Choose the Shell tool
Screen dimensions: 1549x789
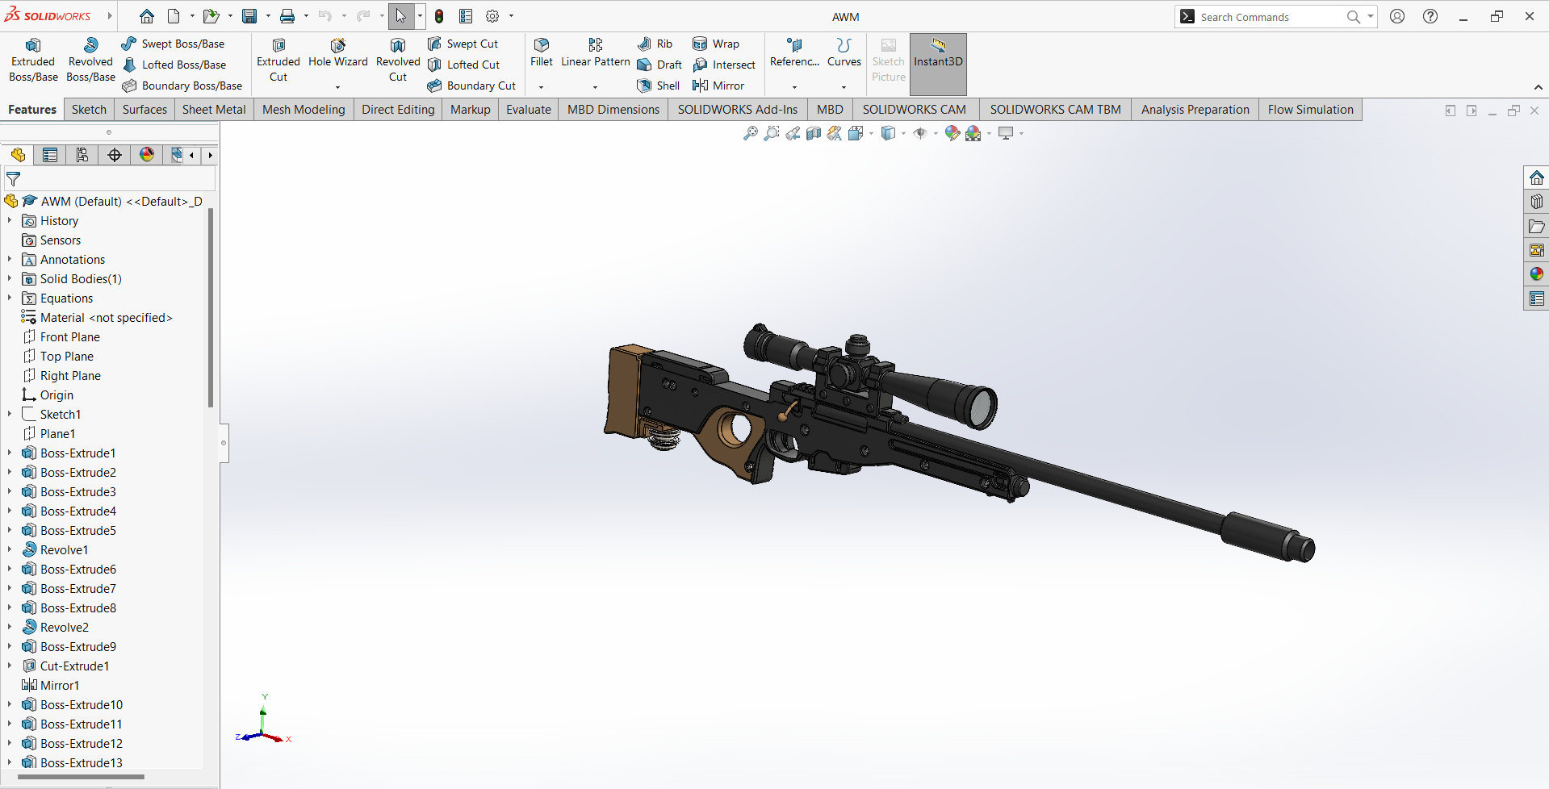(659, 86)
